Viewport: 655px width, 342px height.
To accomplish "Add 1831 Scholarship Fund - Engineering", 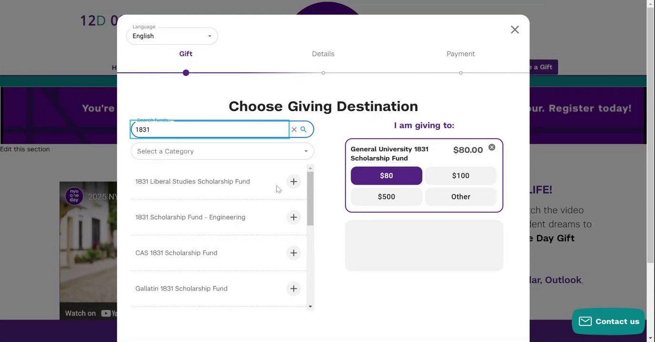I will [293, 217].
